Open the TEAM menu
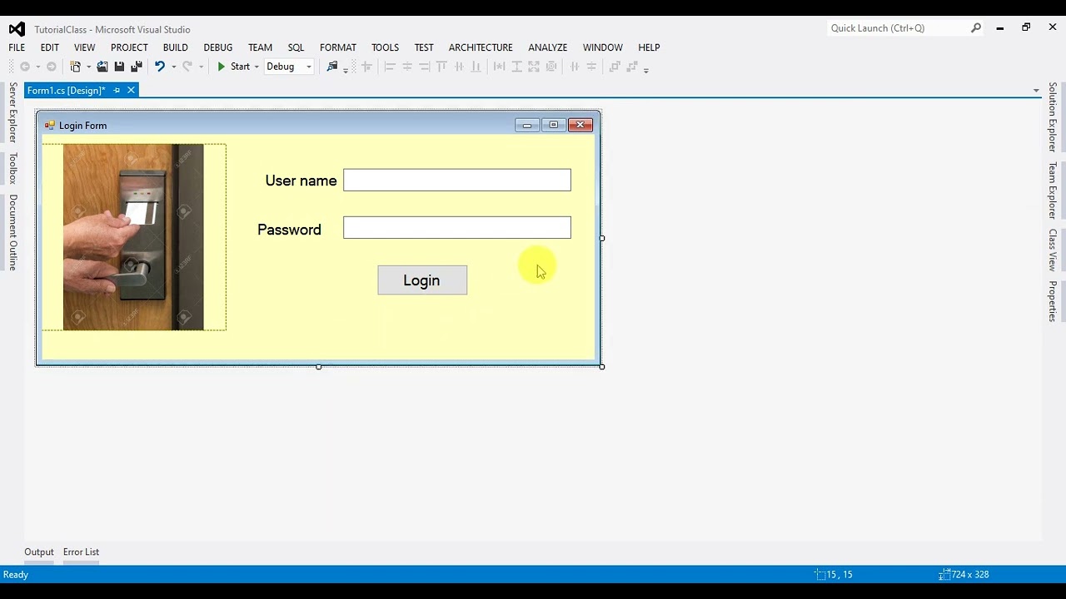Viewport: 1066px width, 599px height. 260,47
